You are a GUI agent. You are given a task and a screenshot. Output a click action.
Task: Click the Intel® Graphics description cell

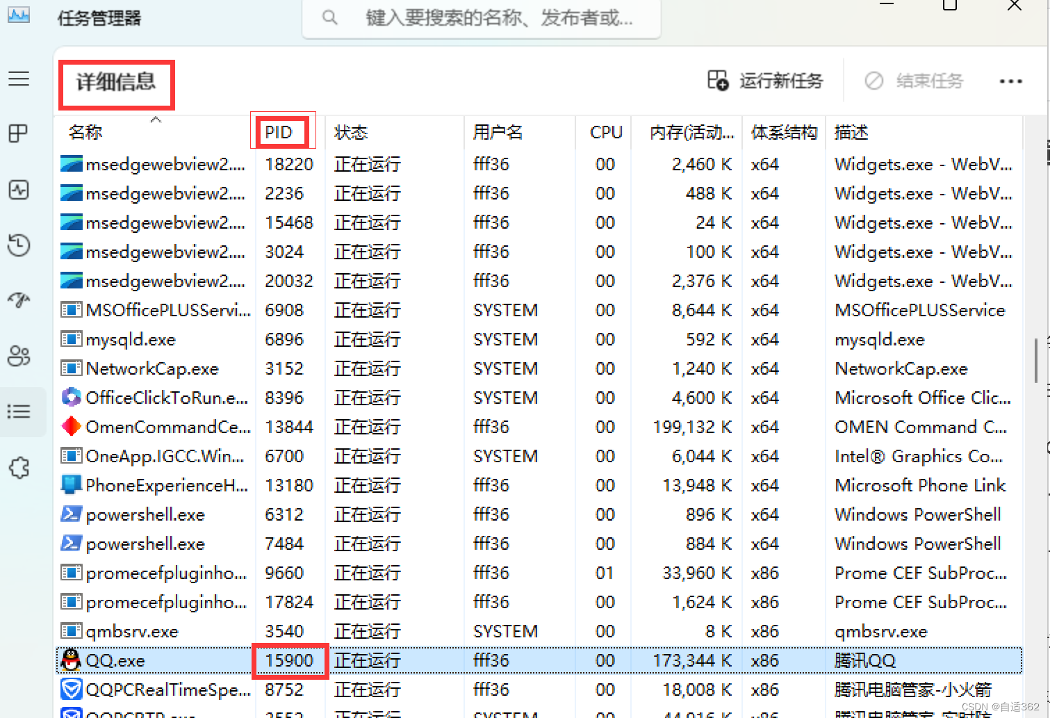pos(919,456)
